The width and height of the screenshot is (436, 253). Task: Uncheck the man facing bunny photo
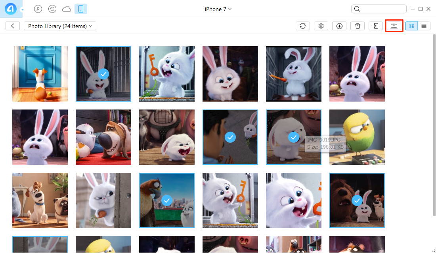point(230,137)
